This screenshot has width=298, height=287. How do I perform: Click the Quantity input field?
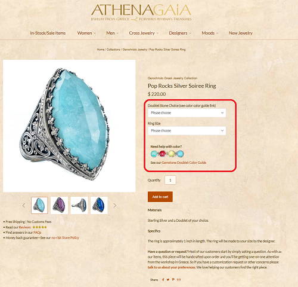(x=170, y=180)
